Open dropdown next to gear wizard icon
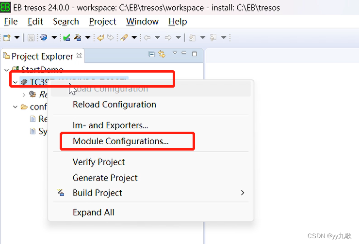Image resolution: width=359 pixels, height=244 pixels. coord(54,37)
